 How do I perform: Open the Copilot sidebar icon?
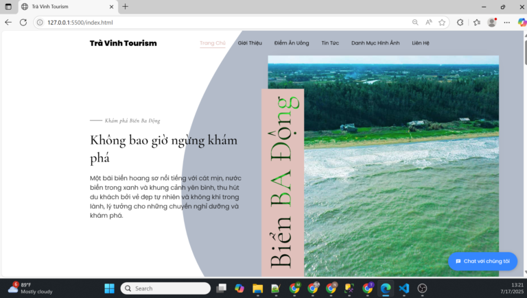522,23
